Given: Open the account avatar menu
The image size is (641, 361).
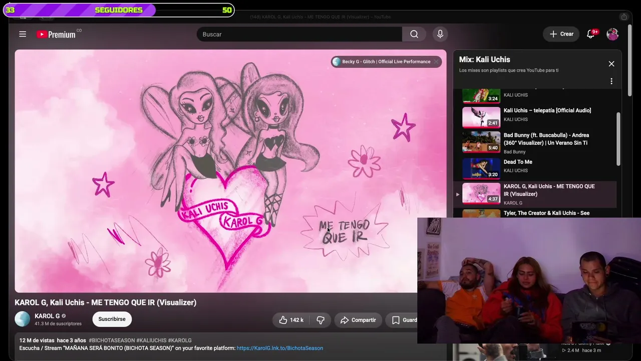Looking at the screenshot, I should 612,34.
